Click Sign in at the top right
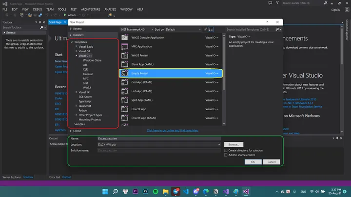This screenshot has height=197, width=351. pyautogui.click(x=335, y=10)
